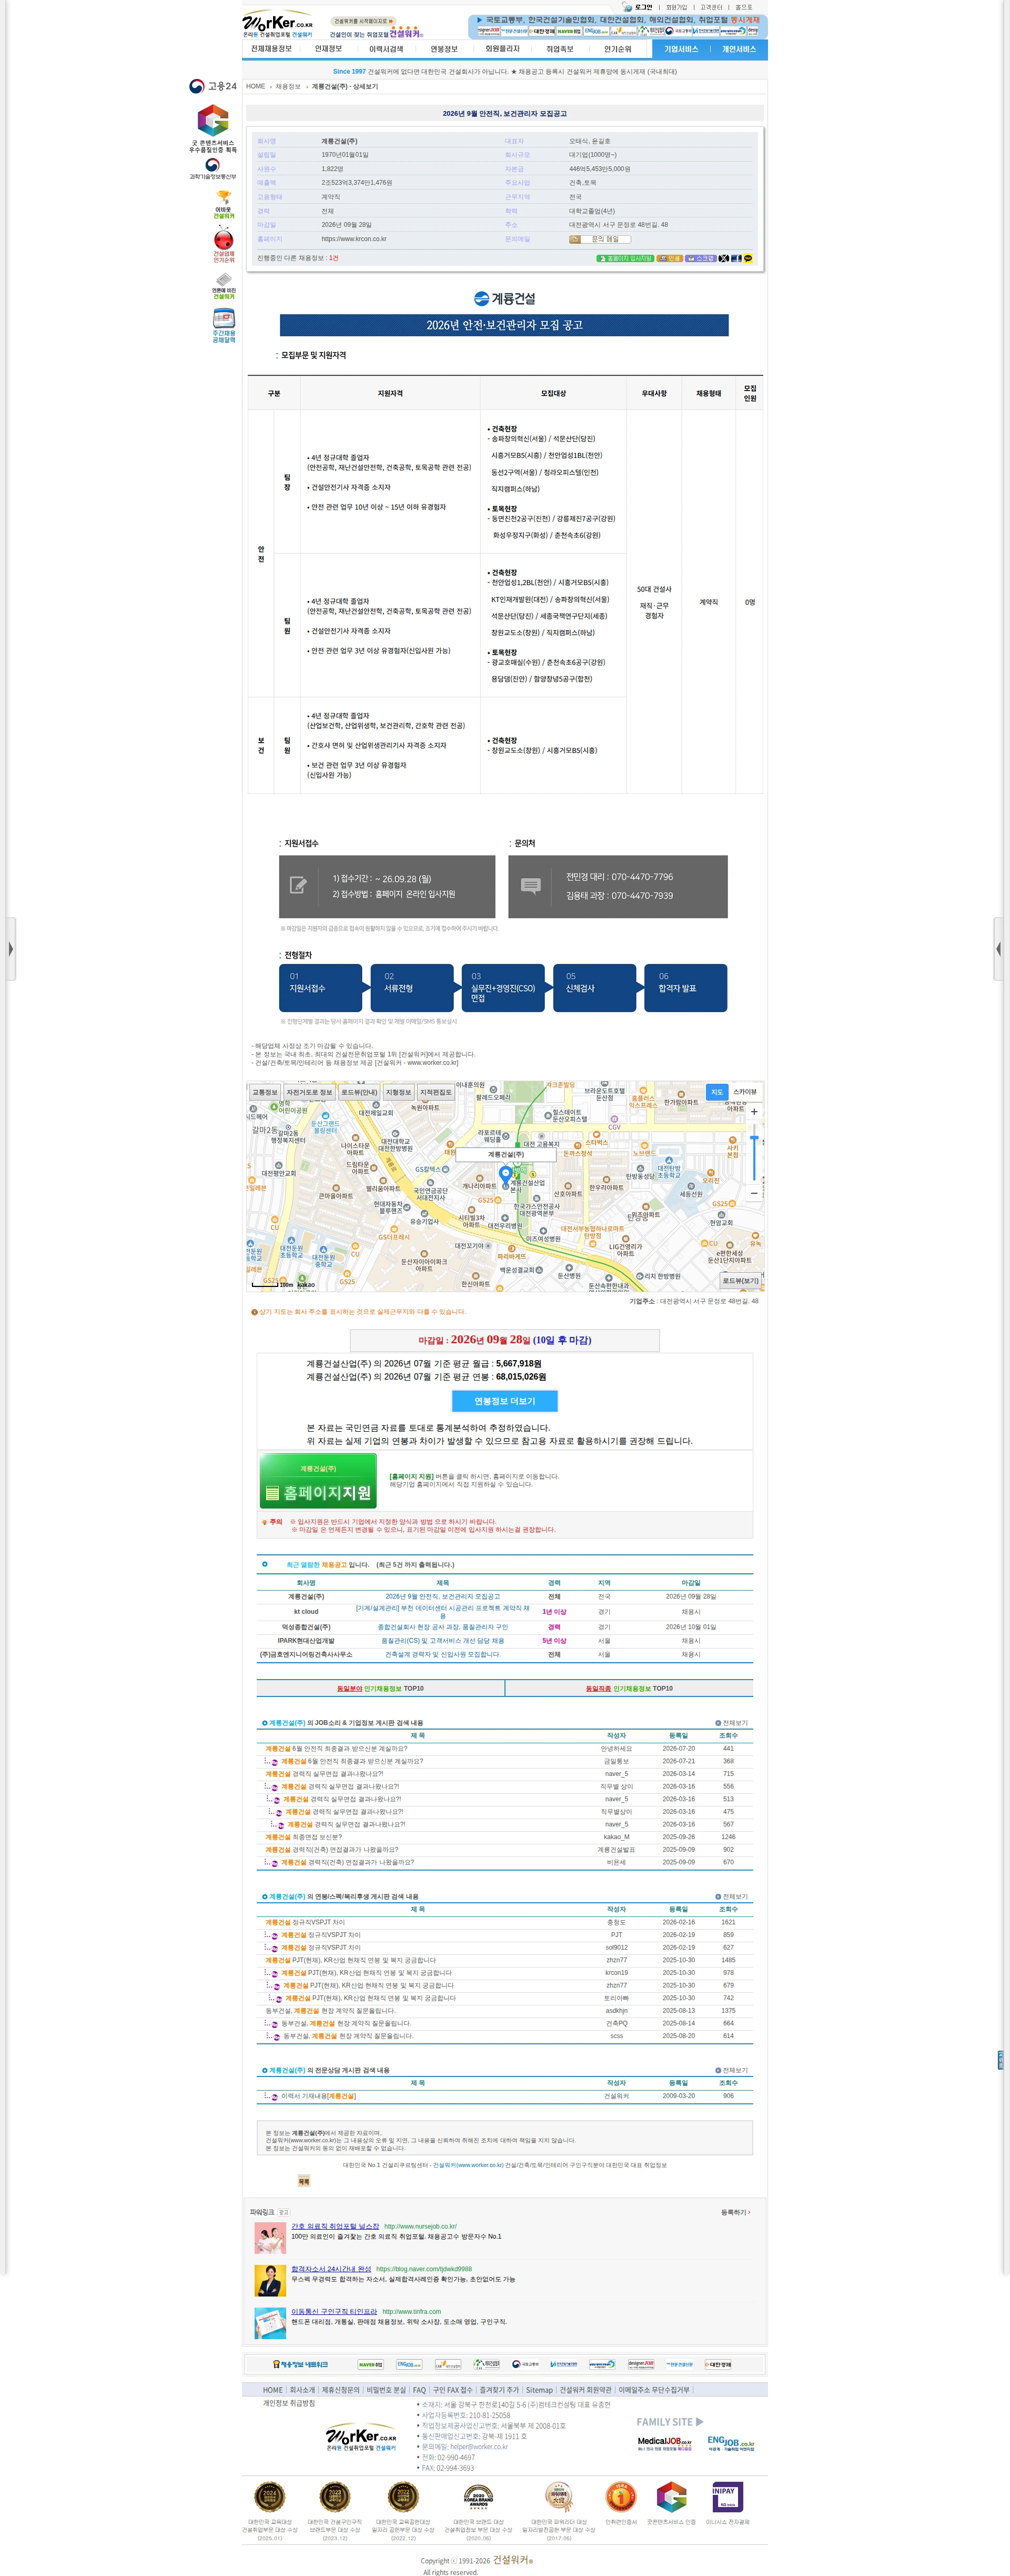The height and width of the screenshot is (2576, 1010).
Task: Open 전체보기 for JOB소리 board results
Action: 731,1723
